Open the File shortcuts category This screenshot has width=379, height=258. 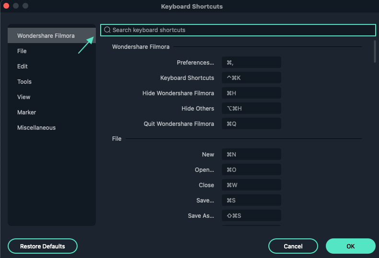(x=22, y=51)
